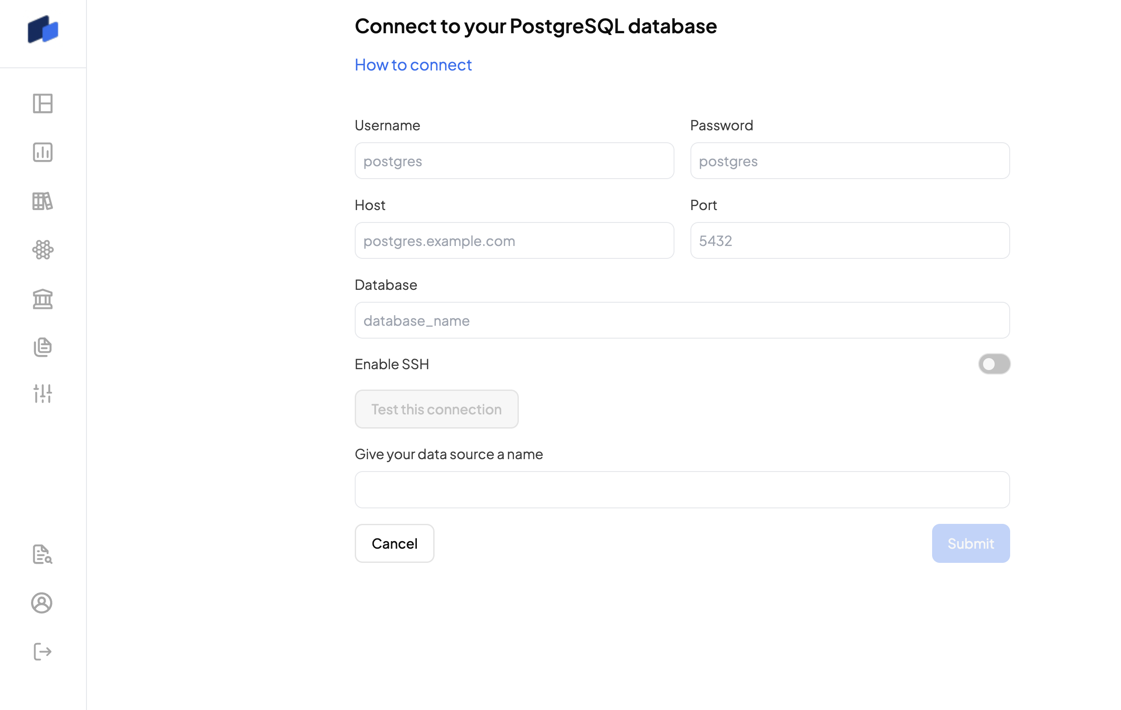The image size is (1121, 710).
Task: Click the Cancel button
Action: click(394, 543)
